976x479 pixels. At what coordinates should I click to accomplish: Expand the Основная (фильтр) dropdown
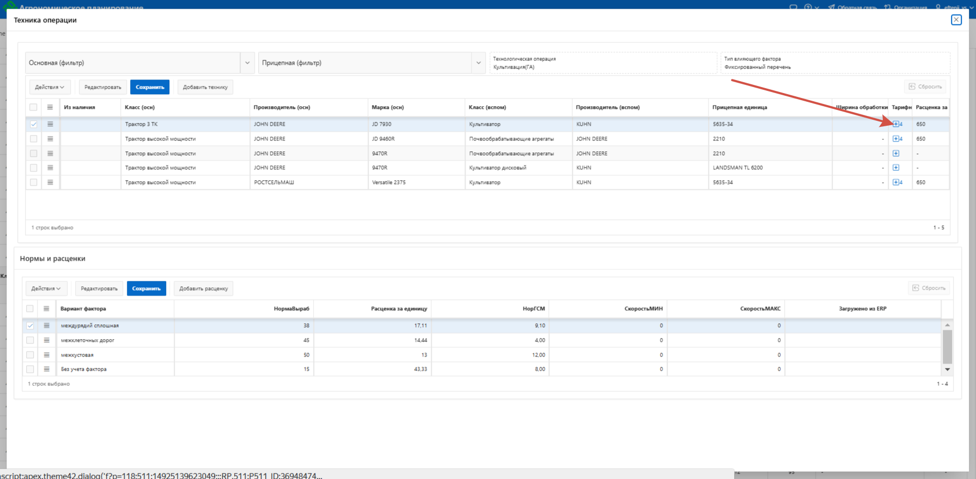click(x=247, y=63)
